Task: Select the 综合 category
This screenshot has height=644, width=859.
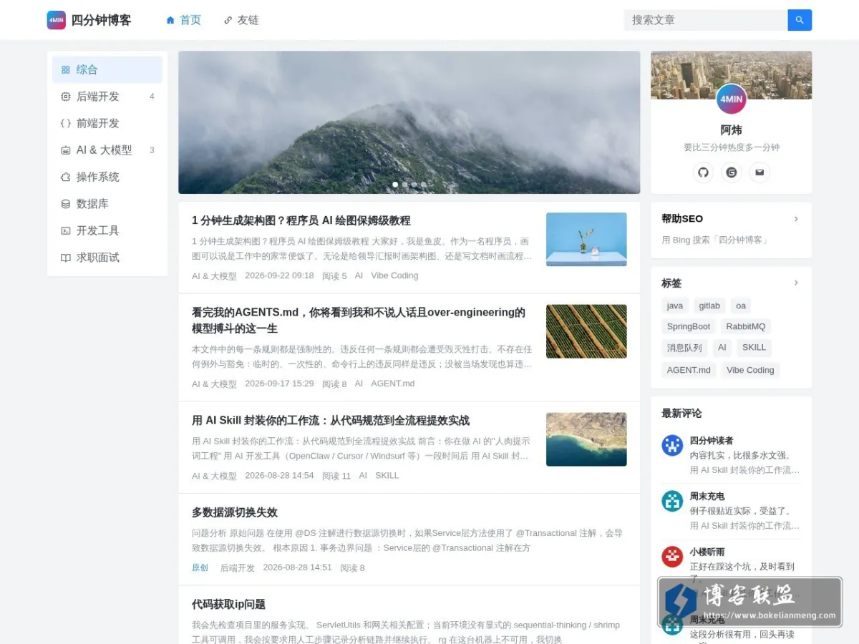Action: (107, 69)
